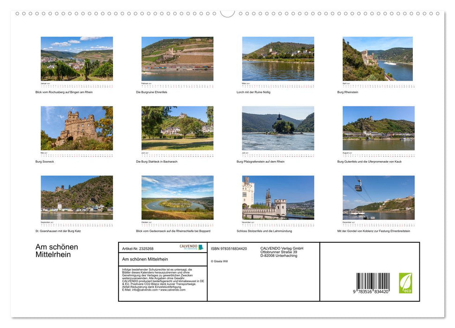Click 'Artikel-Nr. 2325268' text
The height and width of the screenshot is (328, 455).
coord(138,249)
